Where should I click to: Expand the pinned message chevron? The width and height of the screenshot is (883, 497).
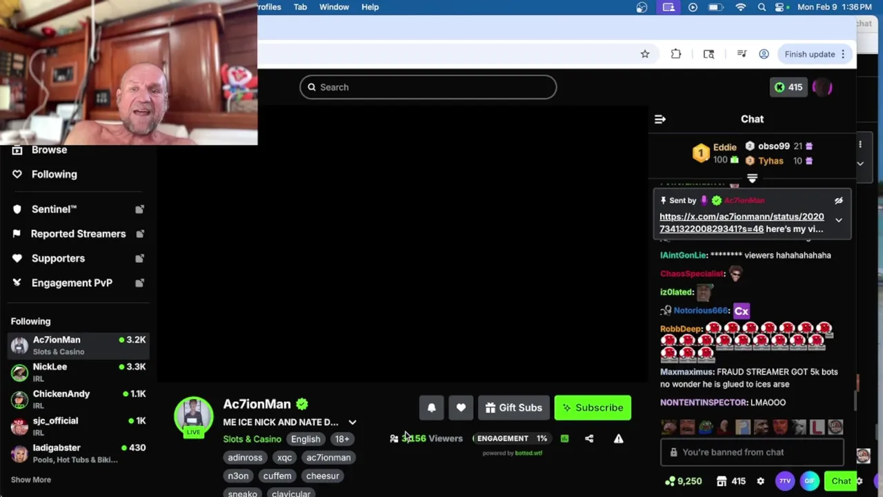tap(839, 220)
